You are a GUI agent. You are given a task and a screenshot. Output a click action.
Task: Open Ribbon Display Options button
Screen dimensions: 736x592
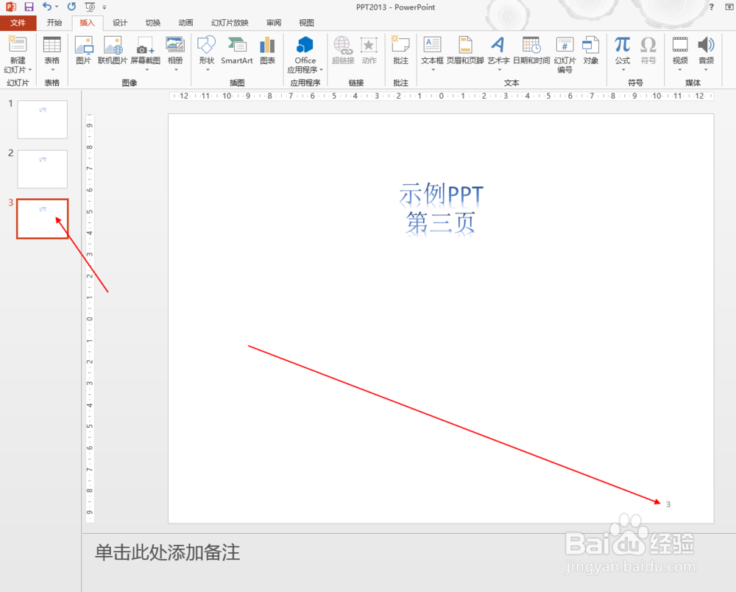pos(729,7)
